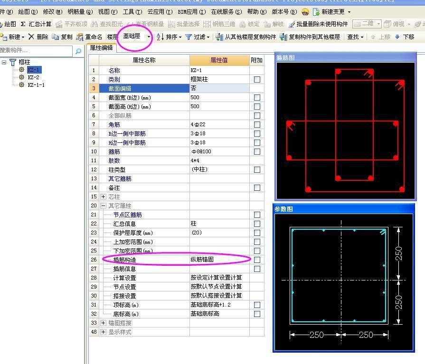Click the 查找图元 binoculars icon

click(x=94, y=24)
